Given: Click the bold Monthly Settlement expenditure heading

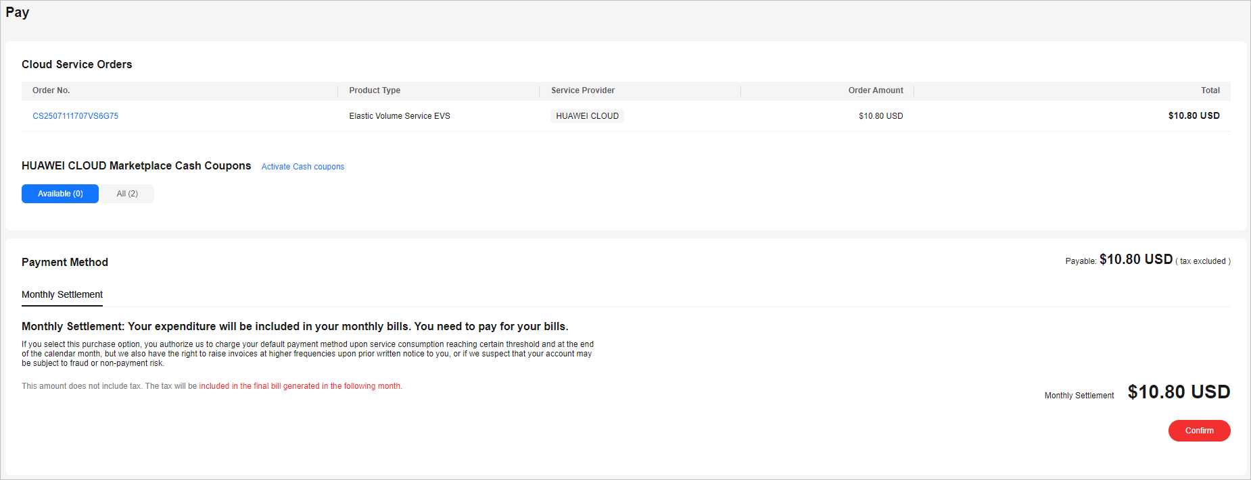Looking at the screenshot, I should pos(295,327).
